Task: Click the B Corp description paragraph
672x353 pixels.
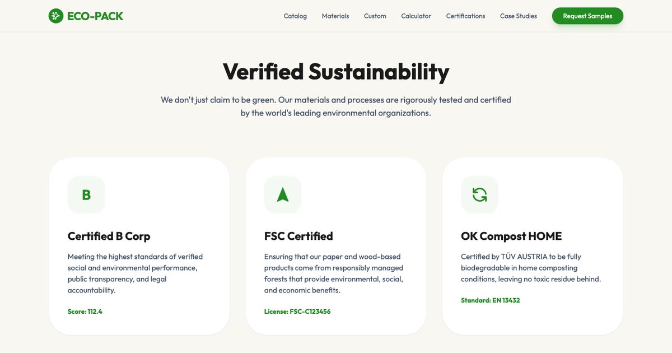Action: coord(136,273)
